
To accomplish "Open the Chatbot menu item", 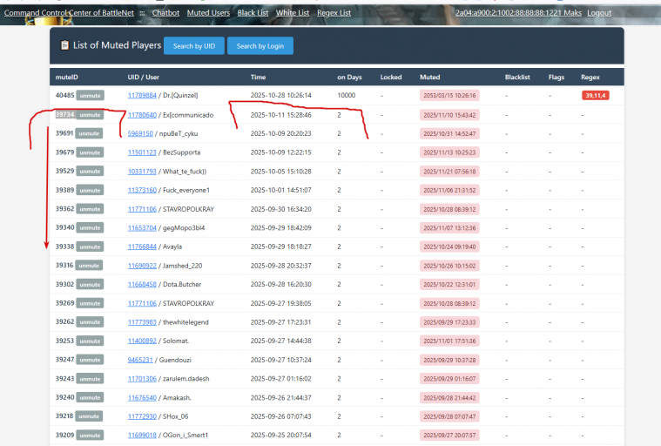I will (165, 13).
